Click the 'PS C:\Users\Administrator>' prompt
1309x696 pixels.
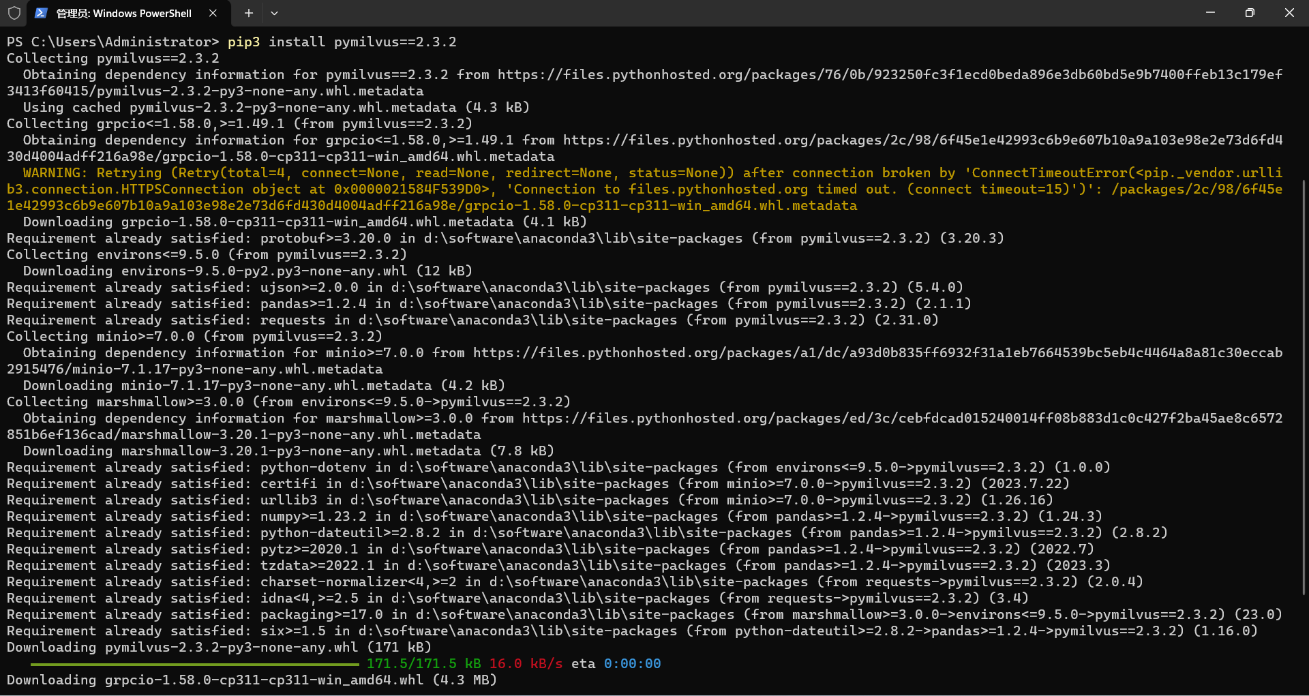pos(113,42)
